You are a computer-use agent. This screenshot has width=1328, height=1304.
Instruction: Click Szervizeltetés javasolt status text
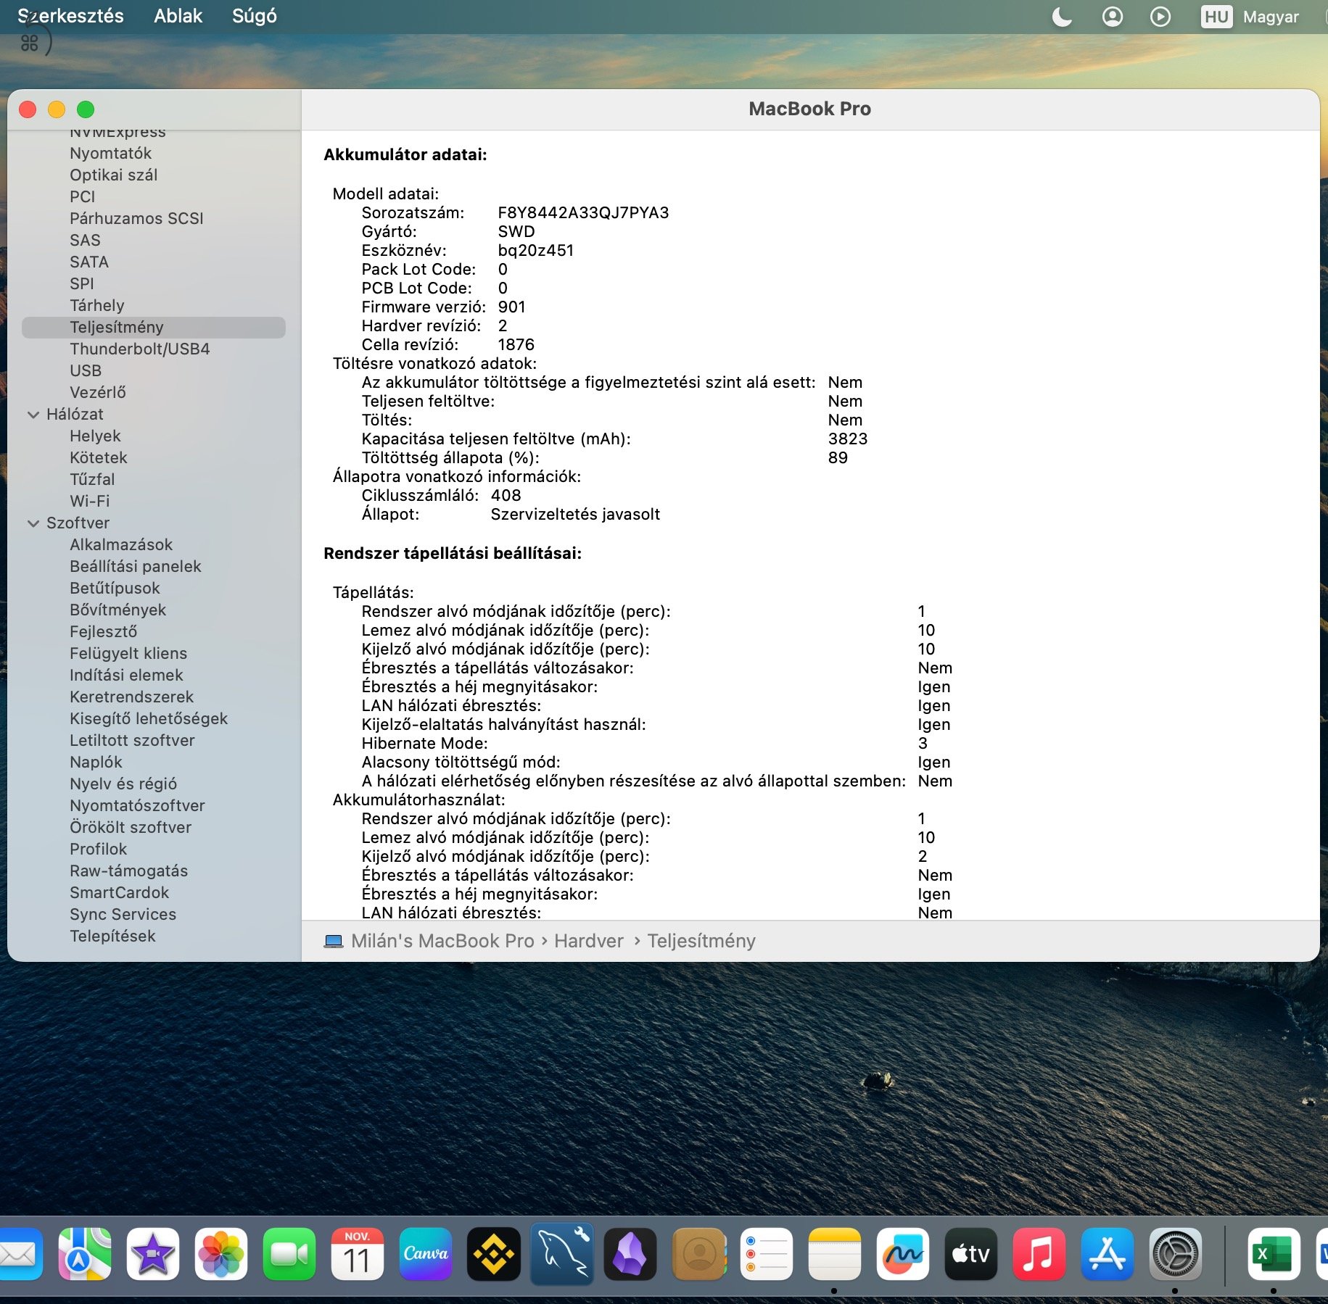[x=575, y=515]
